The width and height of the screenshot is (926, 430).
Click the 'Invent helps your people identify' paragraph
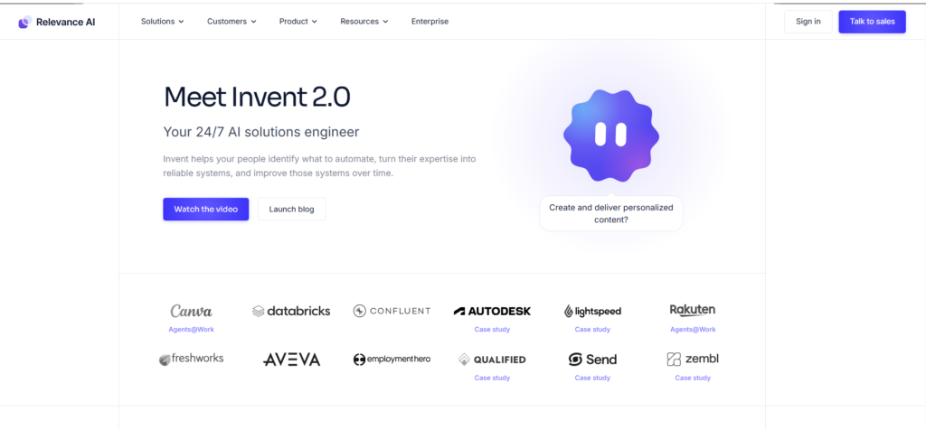click(x=319, y=166)
